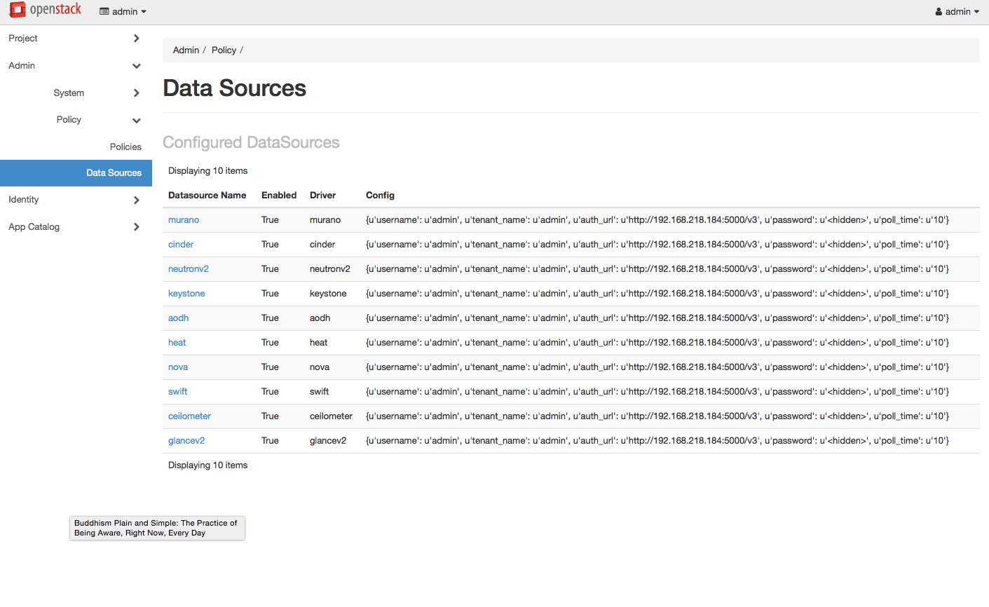The image size is (989, 607).
Task: Open the keystone datasource link
Action: point(186,294)
